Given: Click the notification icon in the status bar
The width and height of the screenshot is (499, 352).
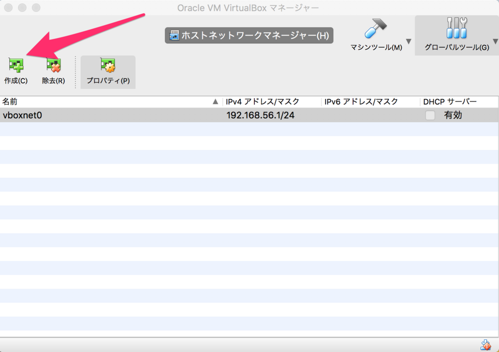Looking at the screenshot, I should [x=486, y=345].
